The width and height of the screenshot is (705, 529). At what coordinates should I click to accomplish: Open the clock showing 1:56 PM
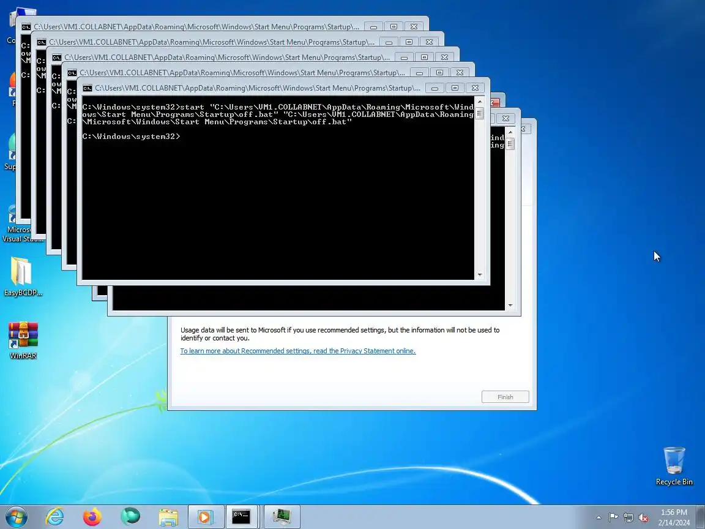tap(674, 517)
